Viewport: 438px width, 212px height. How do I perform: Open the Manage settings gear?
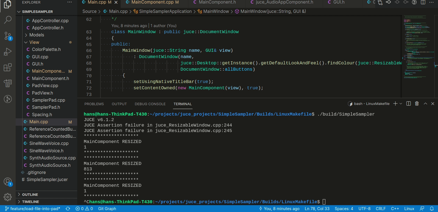(x=8, y=197)
